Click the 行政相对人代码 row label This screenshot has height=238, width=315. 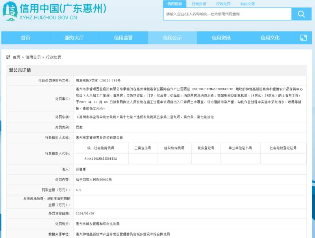[x=57, y=153]
